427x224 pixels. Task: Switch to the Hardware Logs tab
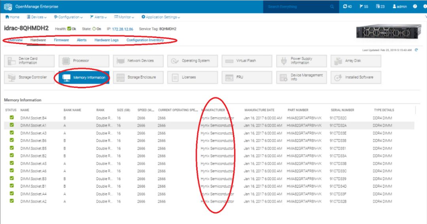[106, 40]
